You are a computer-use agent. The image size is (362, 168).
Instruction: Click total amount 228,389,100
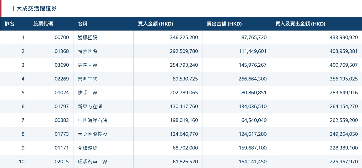click(x=344, y=148)
